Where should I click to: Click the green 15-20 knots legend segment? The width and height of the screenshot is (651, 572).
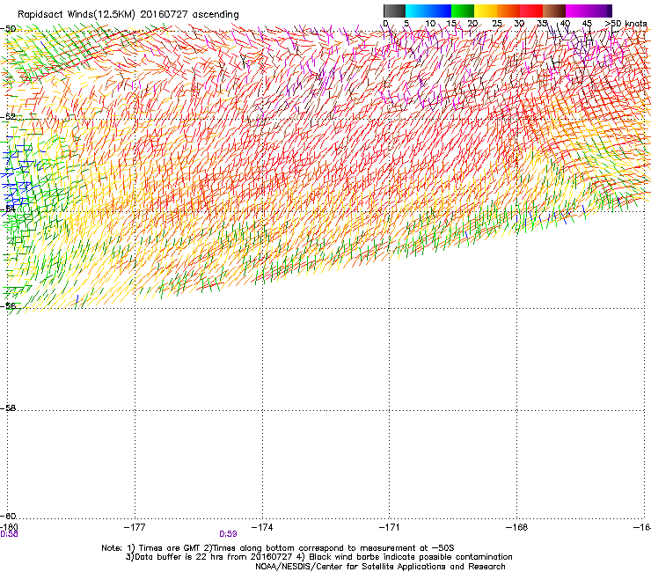pos(463,11)
